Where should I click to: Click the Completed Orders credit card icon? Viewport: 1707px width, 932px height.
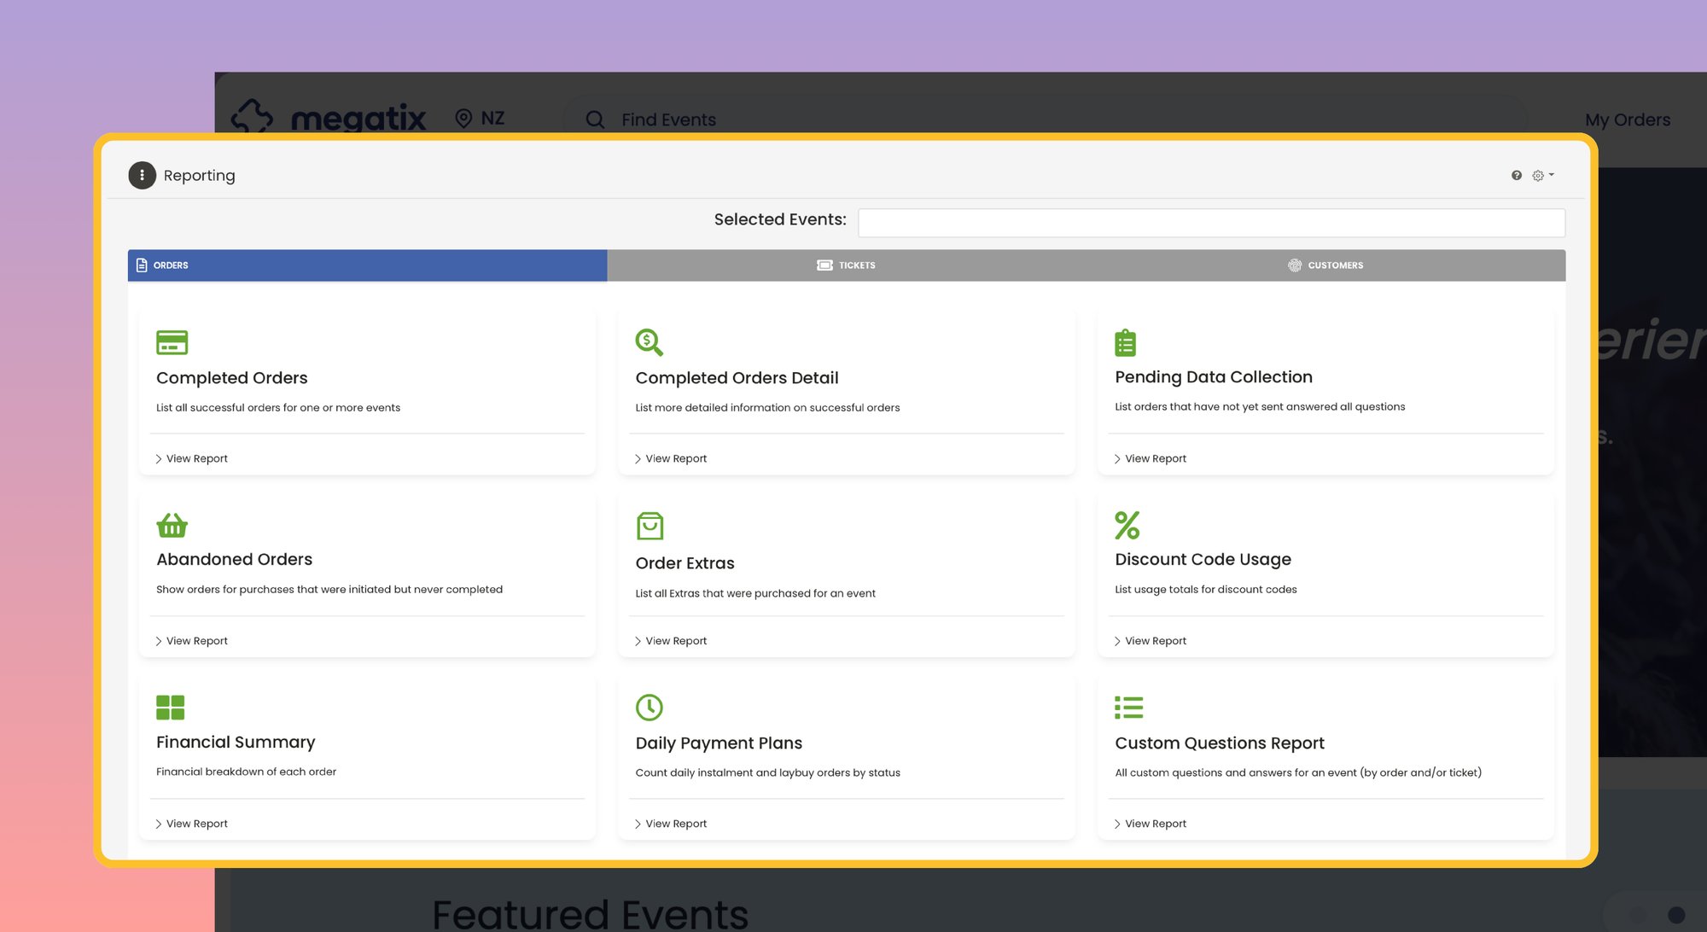tap(171, 341)
